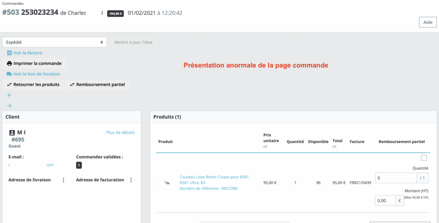Image resolution: width=439 pixels, height=223 pixels.
Task: Click the available stock value 96
Action: click(x=318, y=183)
